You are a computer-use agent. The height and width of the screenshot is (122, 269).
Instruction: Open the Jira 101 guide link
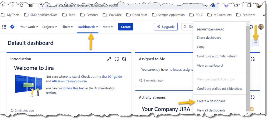point(112,77)
